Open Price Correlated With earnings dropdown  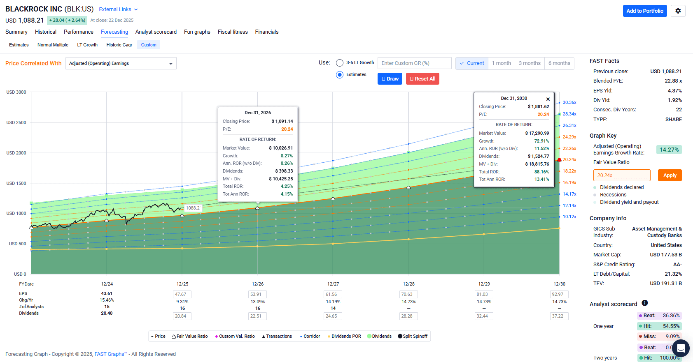(121, 63)
